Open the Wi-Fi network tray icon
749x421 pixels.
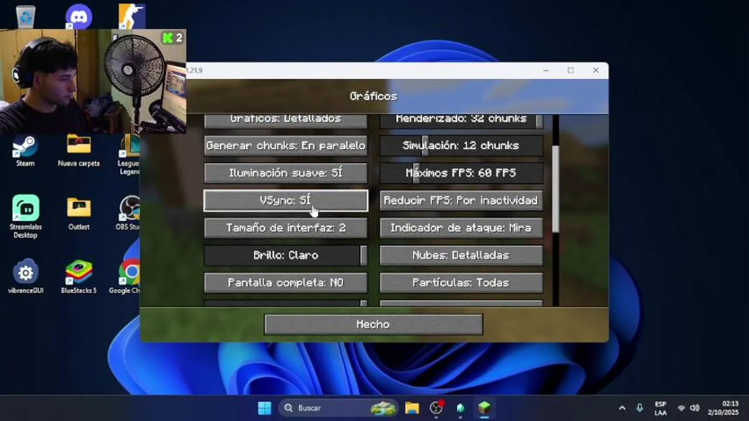[682, 408]
